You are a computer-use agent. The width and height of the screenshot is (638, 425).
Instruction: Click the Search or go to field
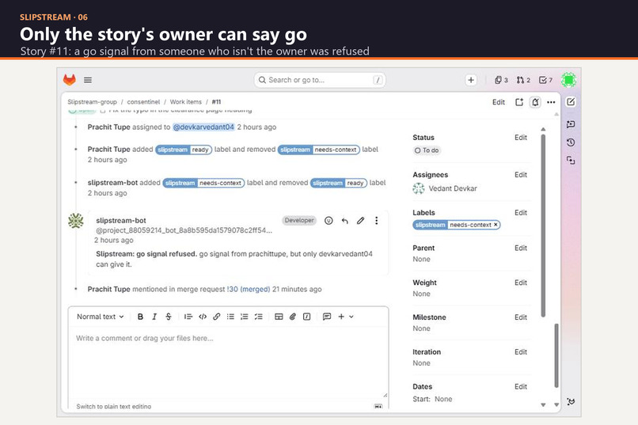pos(320,80)
